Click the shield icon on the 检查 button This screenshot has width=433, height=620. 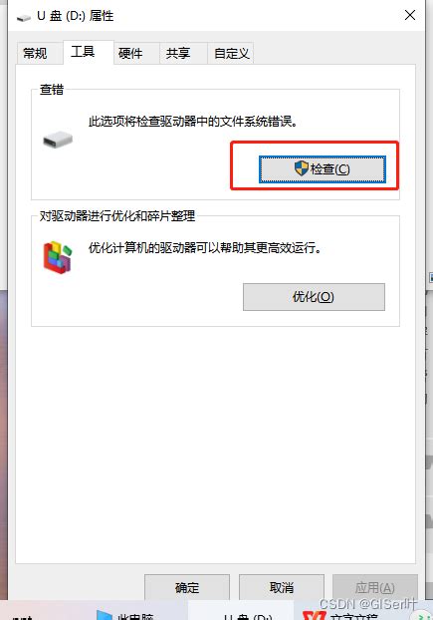pyautogui.click(x=302, y=168)
